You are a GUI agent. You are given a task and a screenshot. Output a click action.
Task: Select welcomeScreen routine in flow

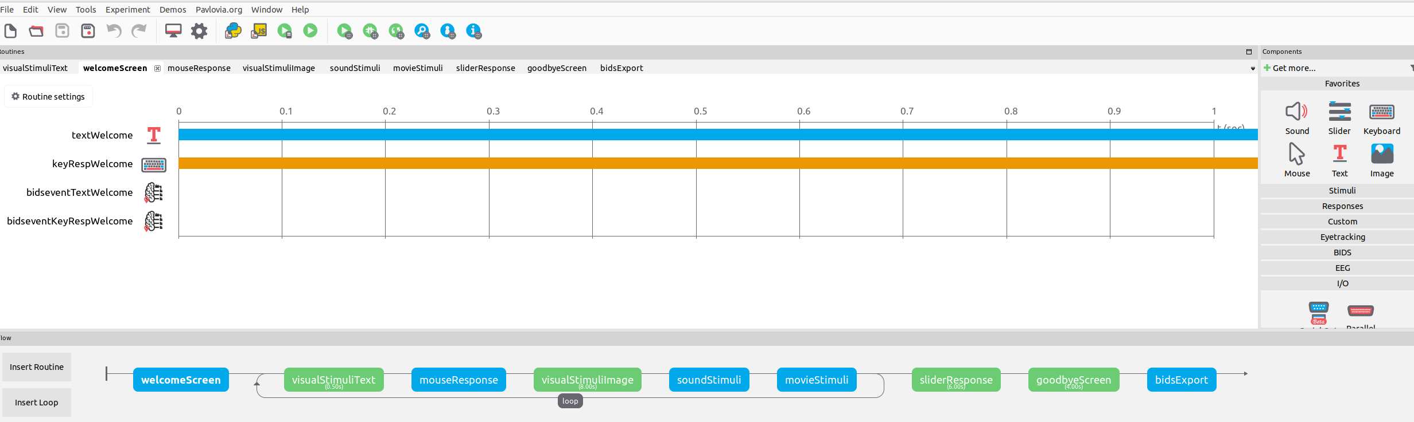pyautogui.click(x=181, y=380)
